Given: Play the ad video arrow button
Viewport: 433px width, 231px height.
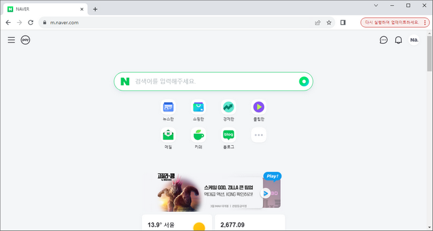Looking at the screenshot, I should click(x=265, y=193).
